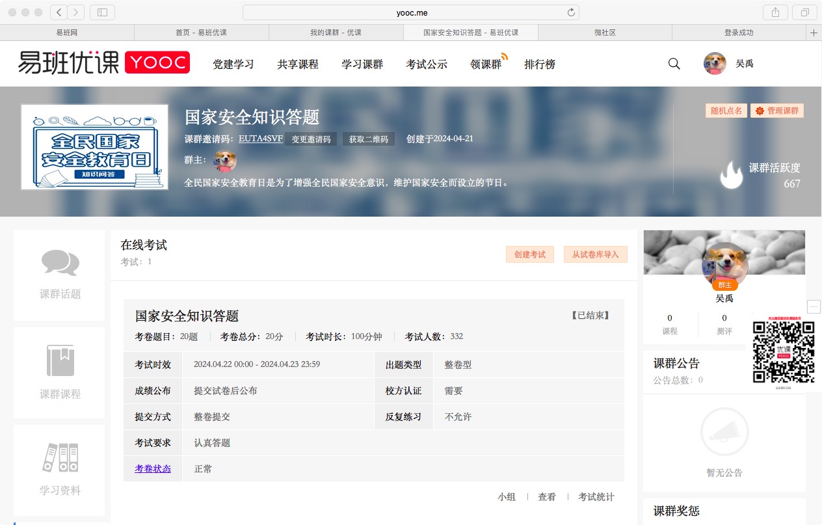Open 课群课程 book icon

(60, 360)
